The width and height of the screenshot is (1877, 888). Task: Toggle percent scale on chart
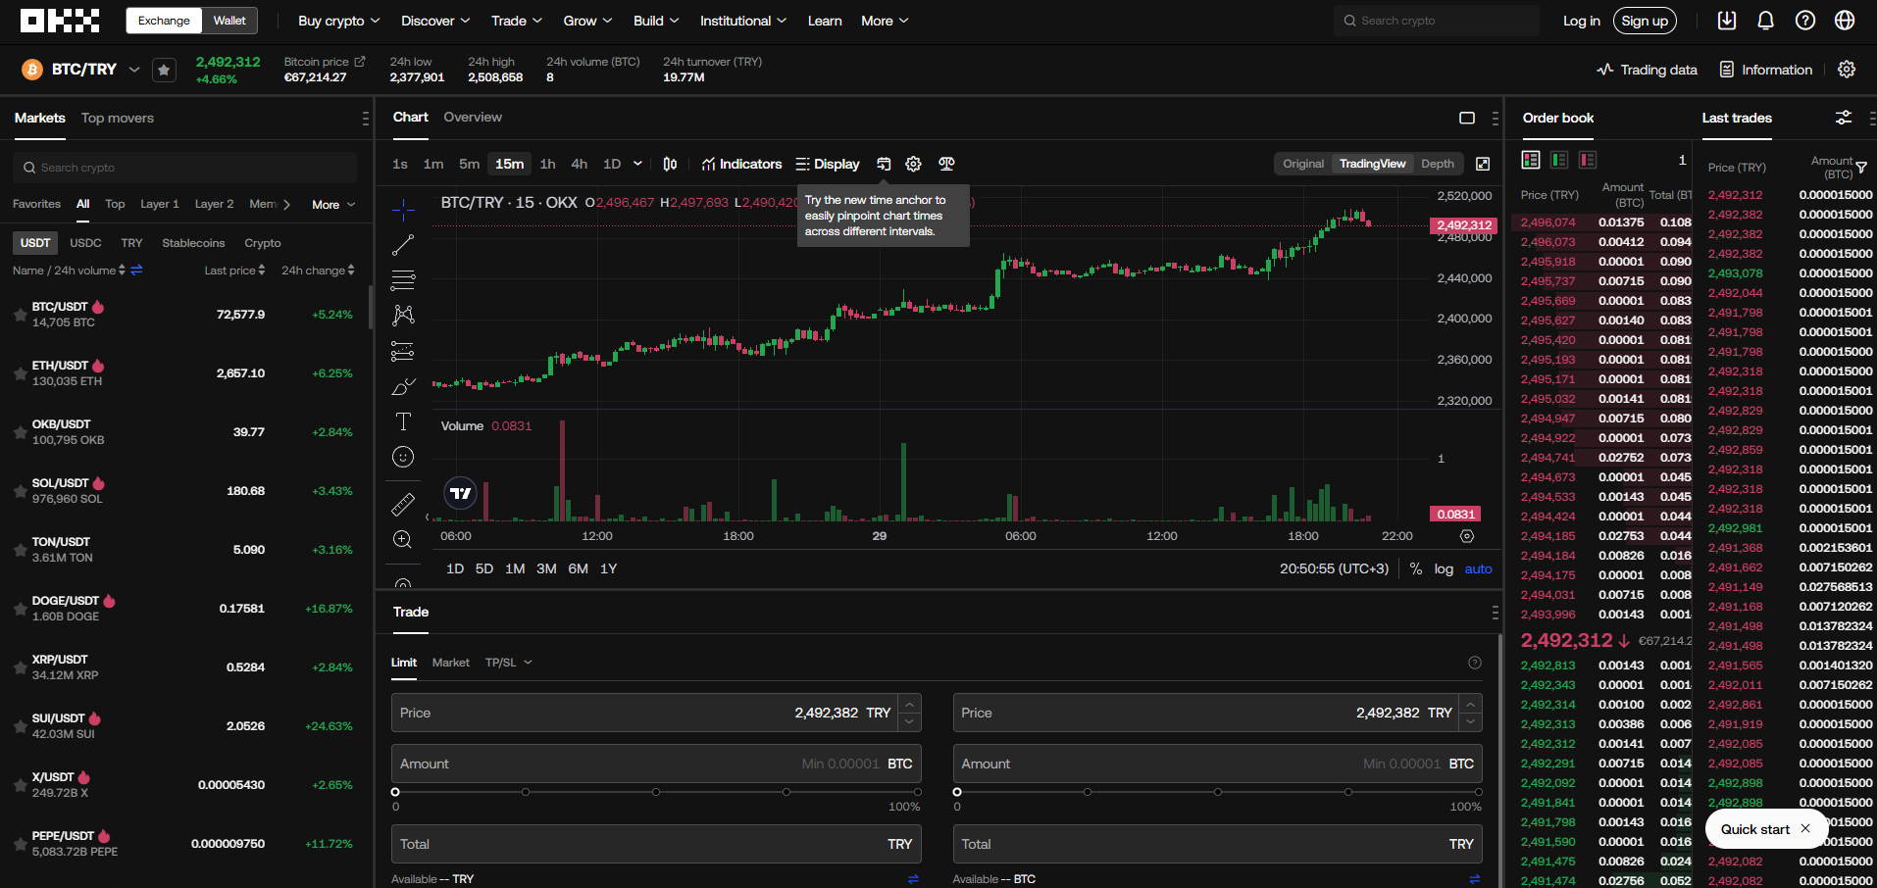[1416, 568]
